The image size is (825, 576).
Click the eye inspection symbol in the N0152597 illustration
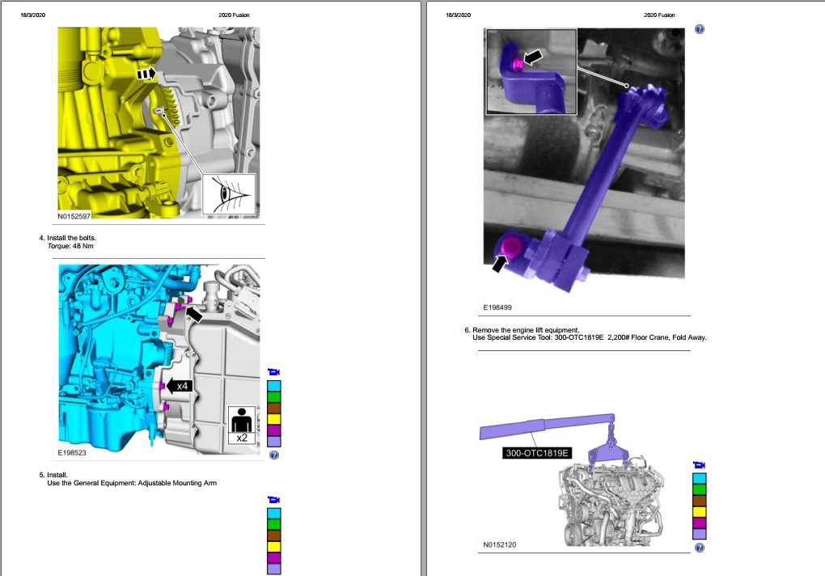pos(230,194)
